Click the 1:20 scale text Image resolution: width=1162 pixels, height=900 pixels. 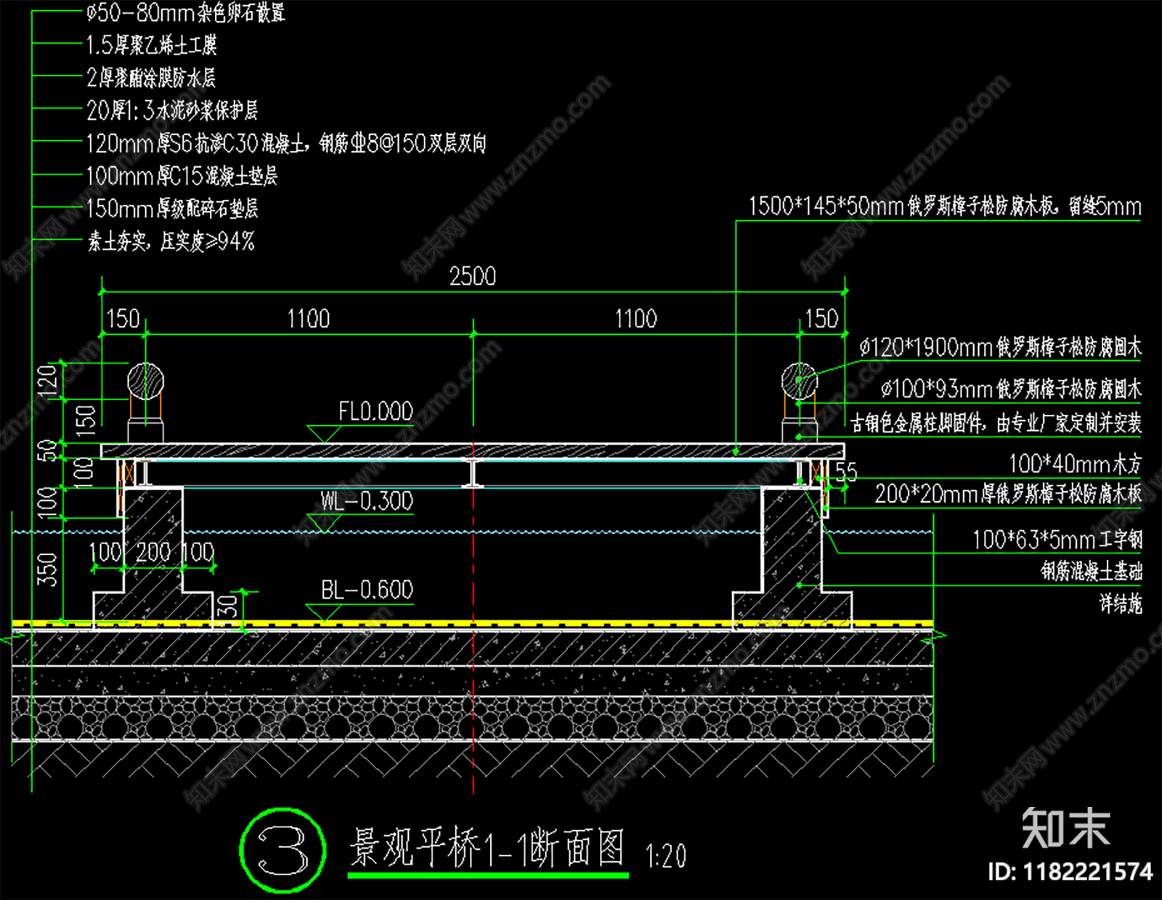(666, 856)
